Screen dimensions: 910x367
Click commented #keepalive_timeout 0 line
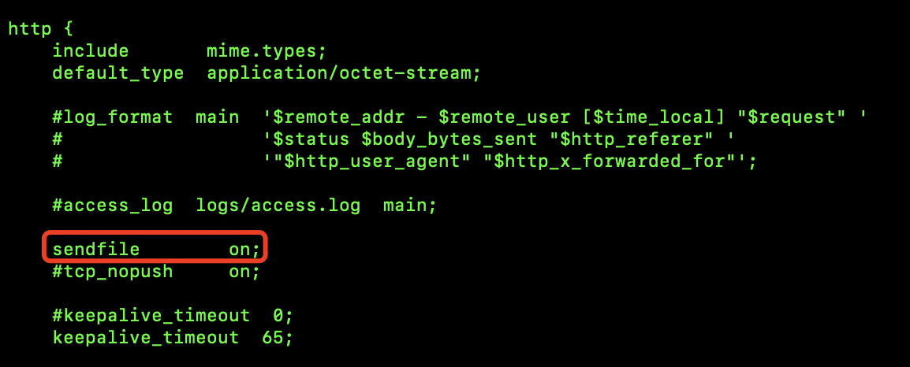(173, 315)
